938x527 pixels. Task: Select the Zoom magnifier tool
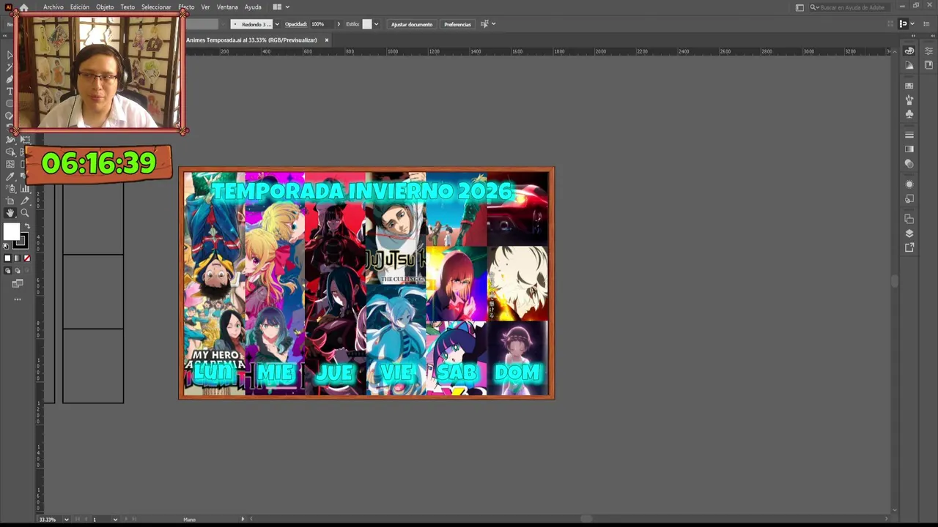coord(24,213)
